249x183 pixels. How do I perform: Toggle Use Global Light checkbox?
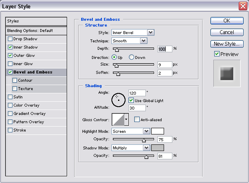[x=131, y=100]
